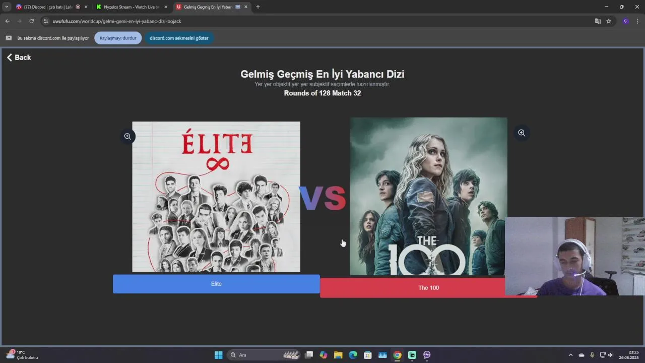Viewport: 645px width, 363px height.
Task: Open the purple app icon at taskbar end
Action: click(x=427, y=355)
